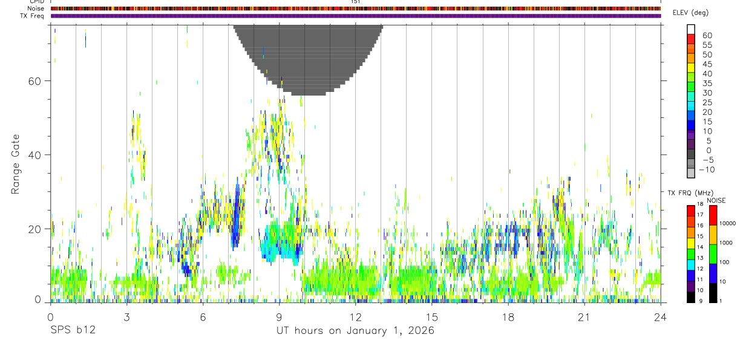
Task: Click the '151' CPID value at the top
Action: (x=356, y=2)
